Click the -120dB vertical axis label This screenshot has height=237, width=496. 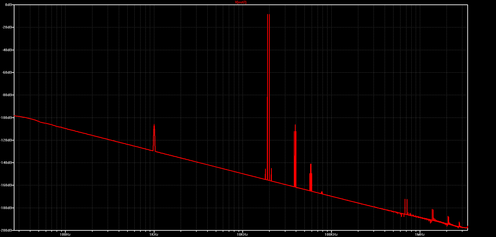pyautogui.click(x=6, y=140)
